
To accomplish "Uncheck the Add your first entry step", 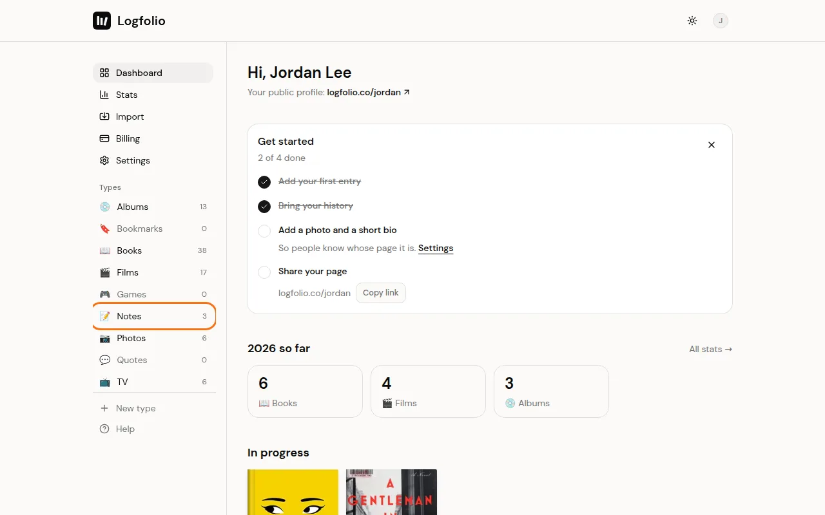I will tap(264, 182).
